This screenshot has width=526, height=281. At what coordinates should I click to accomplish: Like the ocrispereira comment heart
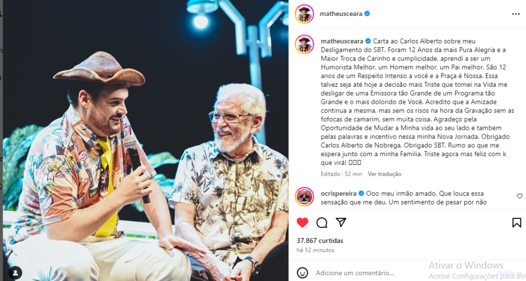tap(519, 196)
